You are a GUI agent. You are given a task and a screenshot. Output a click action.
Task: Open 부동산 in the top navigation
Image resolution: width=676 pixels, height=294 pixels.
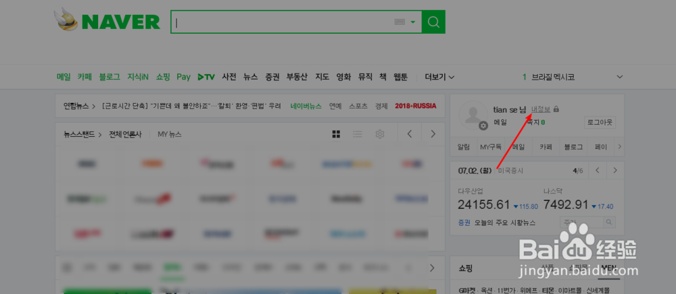[297, 77]
